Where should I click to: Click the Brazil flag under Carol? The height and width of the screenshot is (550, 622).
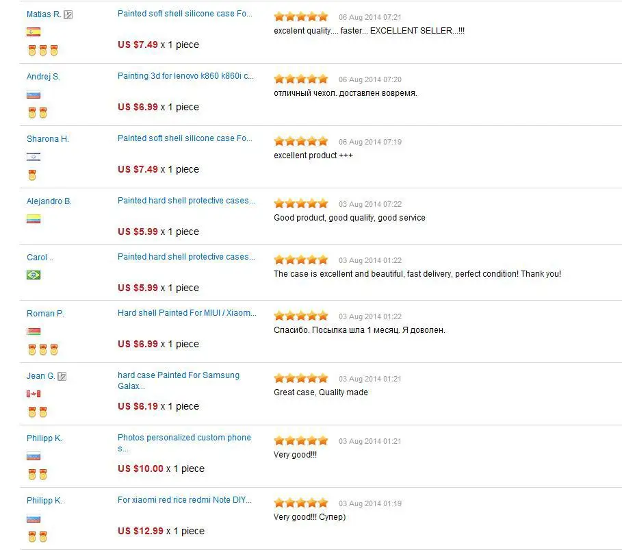tap(34, 275)
